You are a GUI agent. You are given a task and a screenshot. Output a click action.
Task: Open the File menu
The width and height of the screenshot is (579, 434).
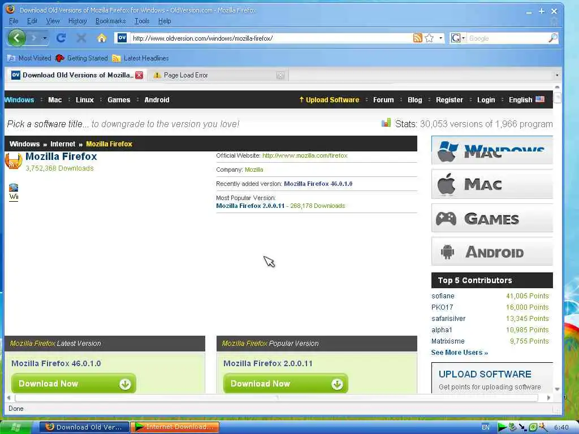pyautogui.click(x=14, y=21)
